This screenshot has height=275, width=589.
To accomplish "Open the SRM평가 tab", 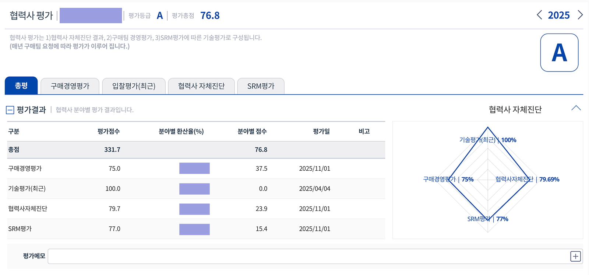I will pos(261,86).
